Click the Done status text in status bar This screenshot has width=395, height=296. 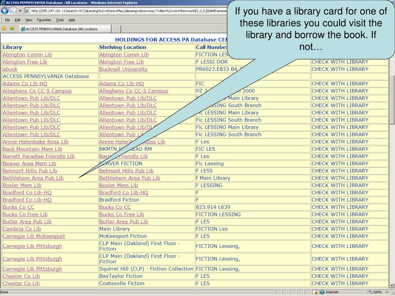[x=5, y=292]
